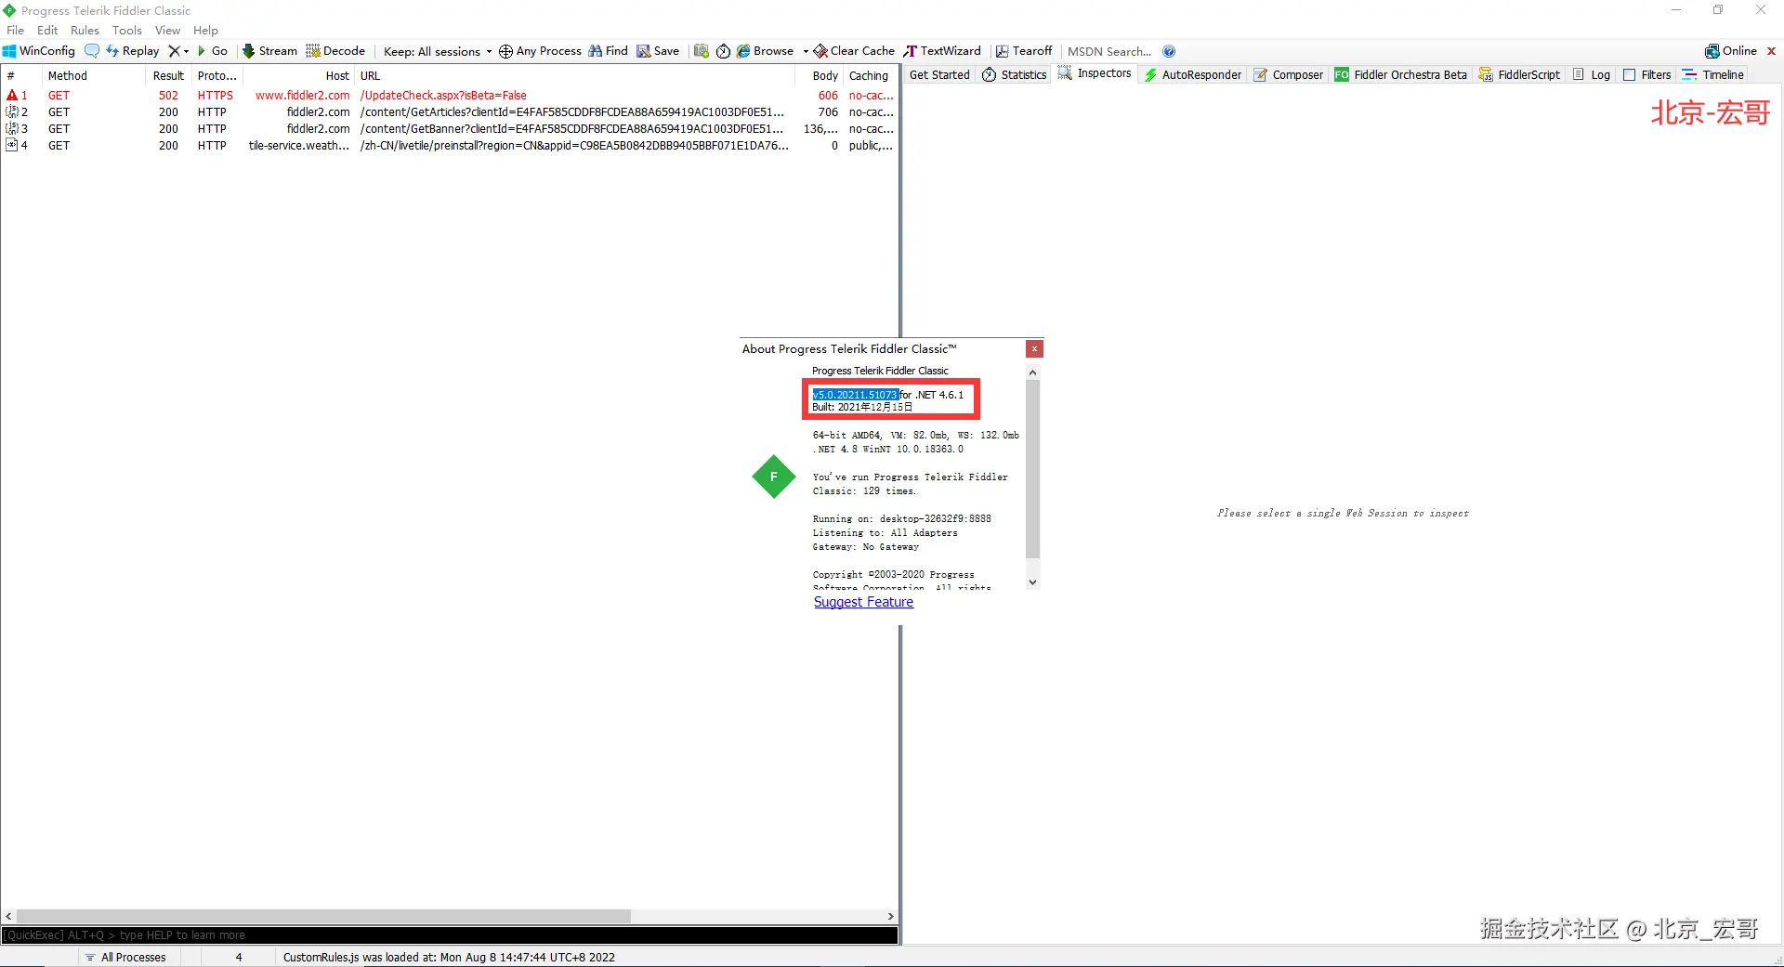Click the About dialog scroll up arrow
Viewport: 1784px width, 967px height.
click(x=1032, y=372)
